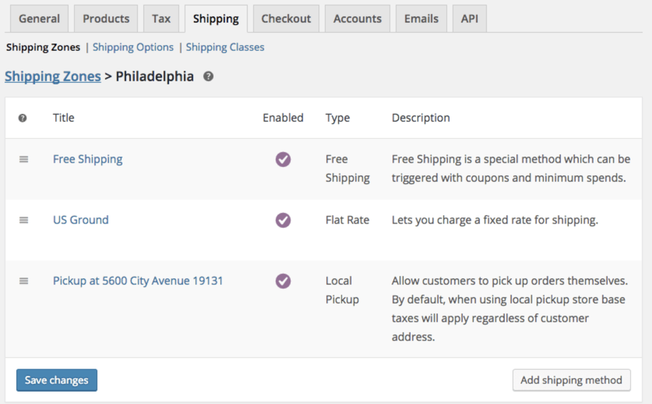Toggle the US Ground enabled checkmark

pos(283,220)
